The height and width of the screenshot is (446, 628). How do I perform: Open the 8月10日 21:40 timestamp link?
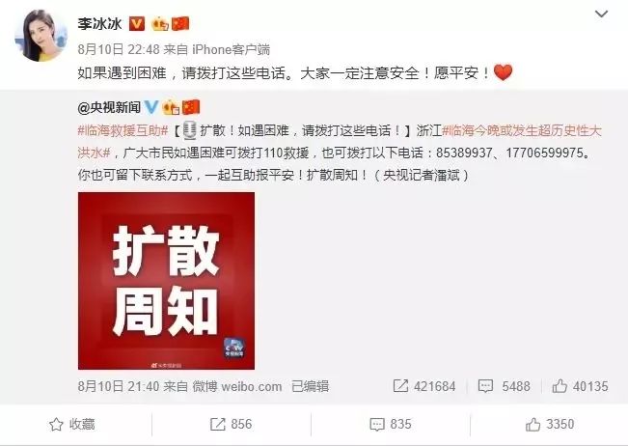[118, 386]
